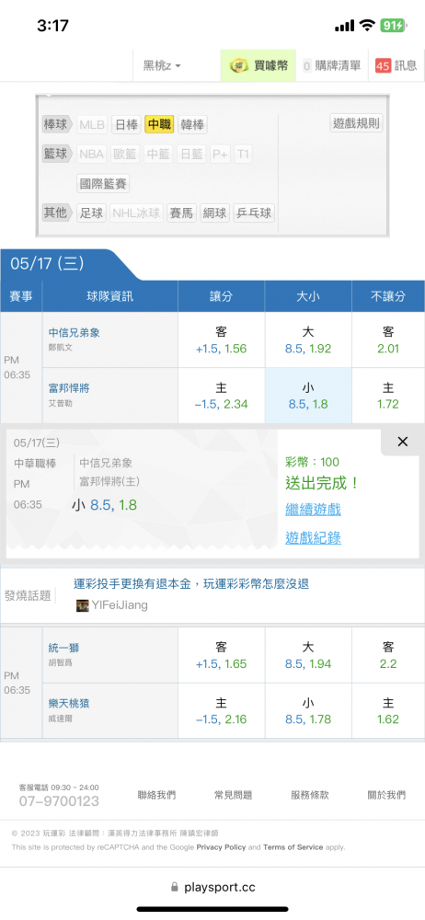Open 訊息 with the 45 badge
Screen dimensions: 425x920
pyautogui.click(x=396, y=65)
